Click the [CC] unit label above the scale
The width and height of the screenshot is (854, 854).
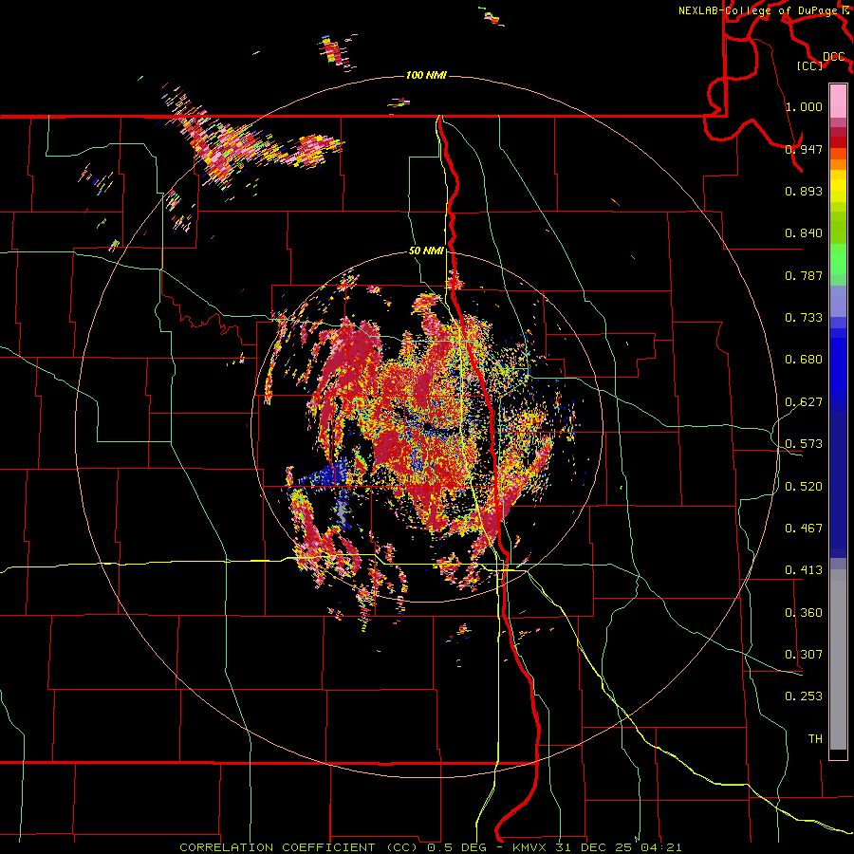point(810,65)
